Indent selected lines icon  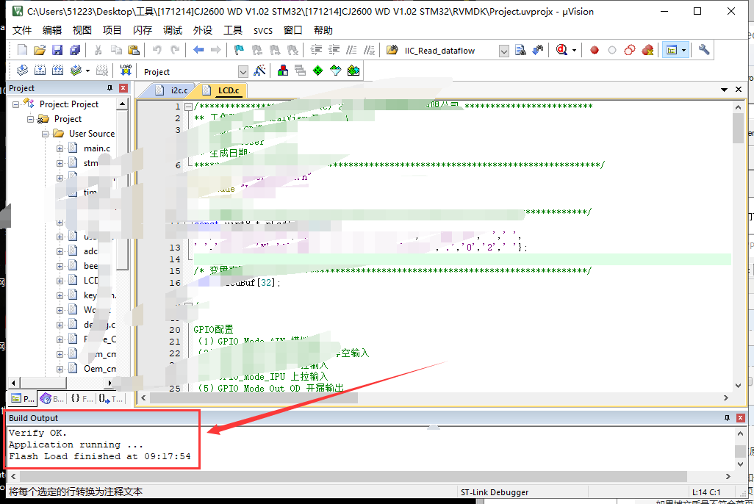coord(316,50)
